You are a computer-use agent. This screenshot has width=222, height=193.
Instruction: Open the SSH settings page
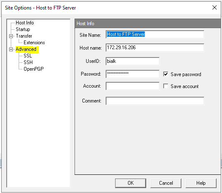click(x=28, y=62)
